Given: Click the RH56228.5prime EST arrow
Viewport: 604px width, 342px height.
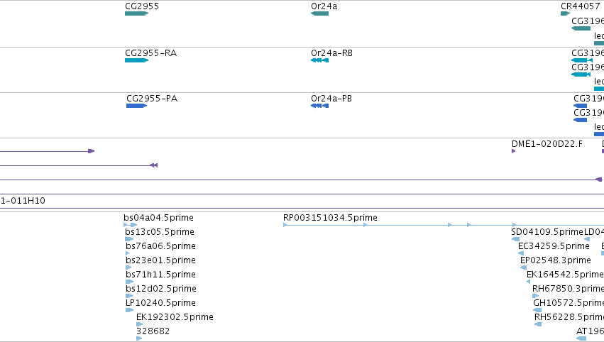Looking at the screenshot, I should (x=538, y=324).
